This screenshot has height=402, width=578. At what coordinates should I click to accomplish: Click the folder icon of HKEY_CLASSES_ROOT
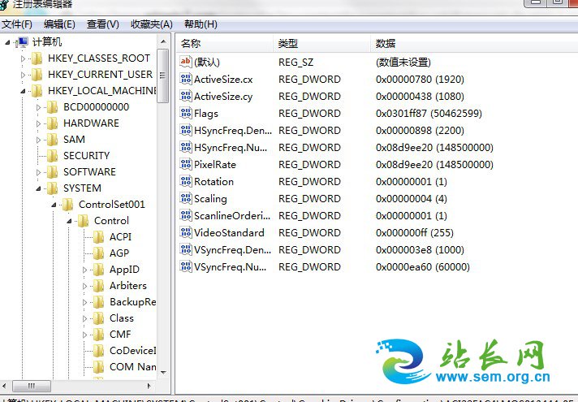37,58
